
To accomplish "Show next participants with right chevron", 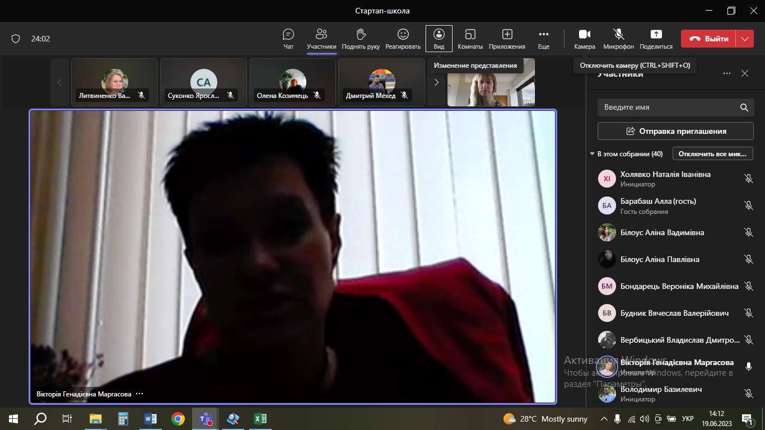I will coord(436,82).
